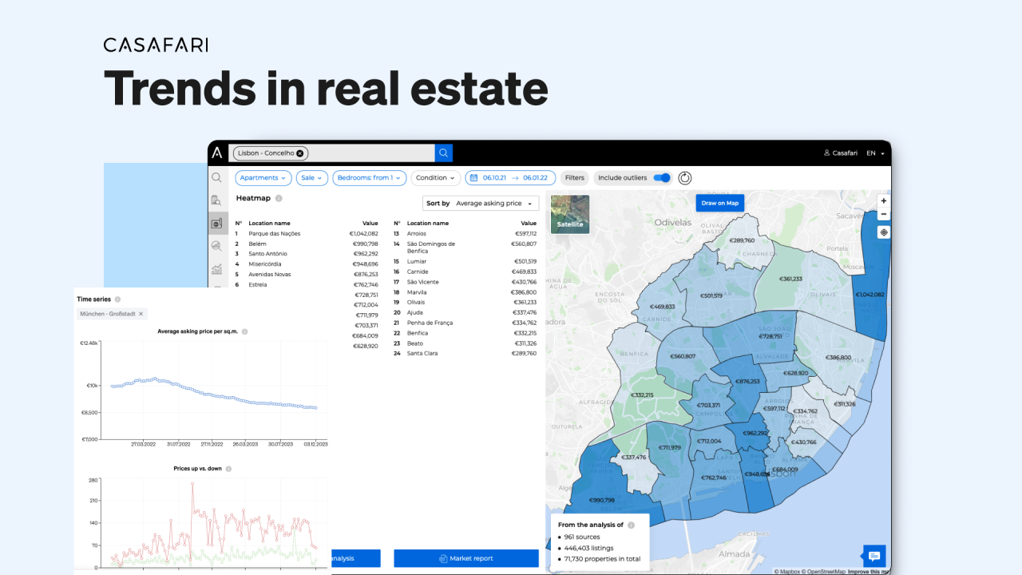Switch map to Satellite view thumbnail

(x=569, y=214)
